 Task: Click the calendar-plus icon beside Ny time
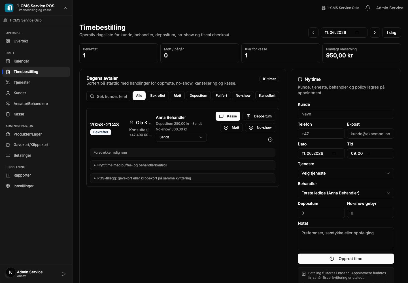300,80
